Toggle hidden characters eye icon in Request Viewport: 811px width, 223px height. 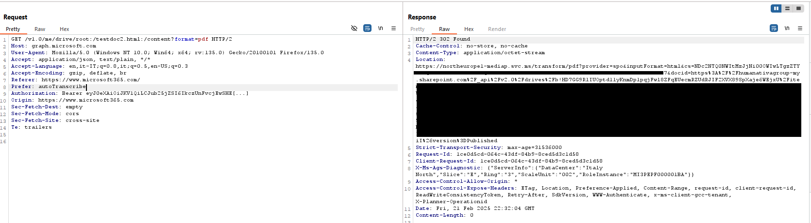354,29
